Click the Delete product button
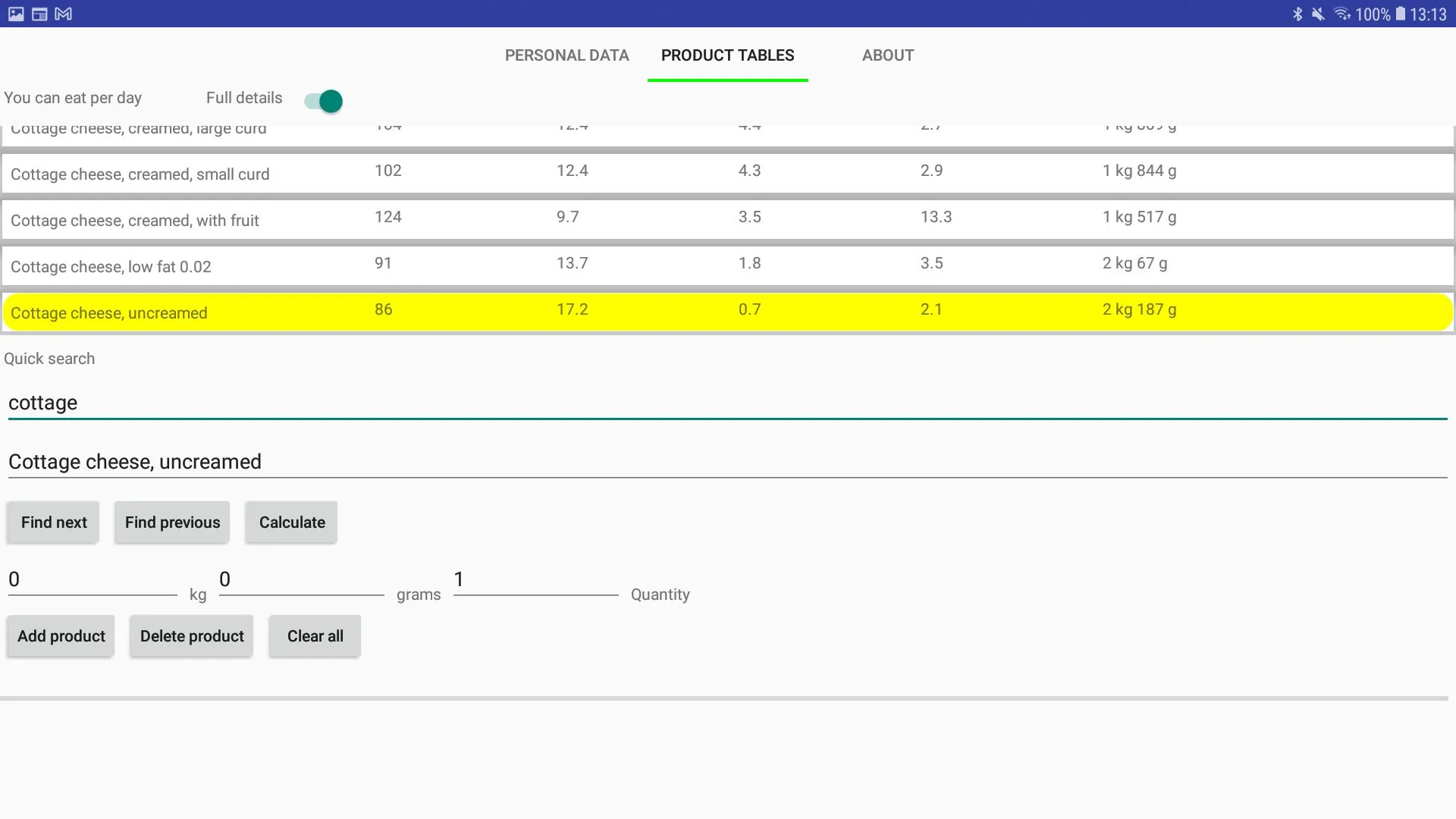 tap(192, 636)
